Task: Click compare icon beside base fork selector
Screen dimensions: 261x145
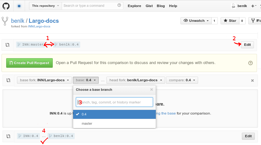Action: click(x=8, y=80)
